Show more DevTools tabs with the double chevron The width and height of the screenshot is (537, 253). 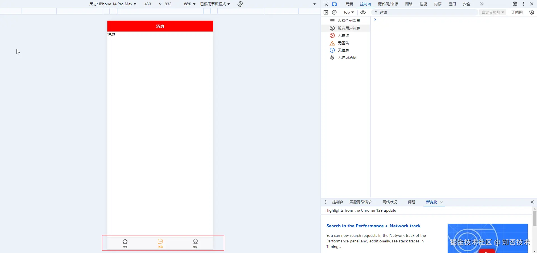coord(482,4)
